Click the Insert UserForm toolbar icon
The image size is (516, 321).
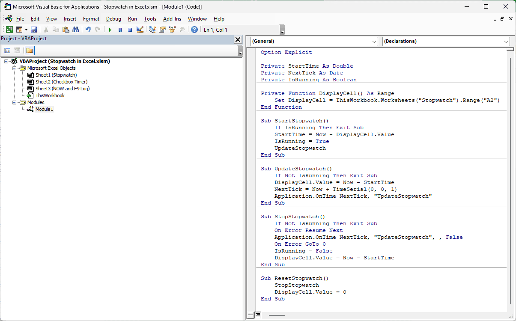[x=19, y=30]
